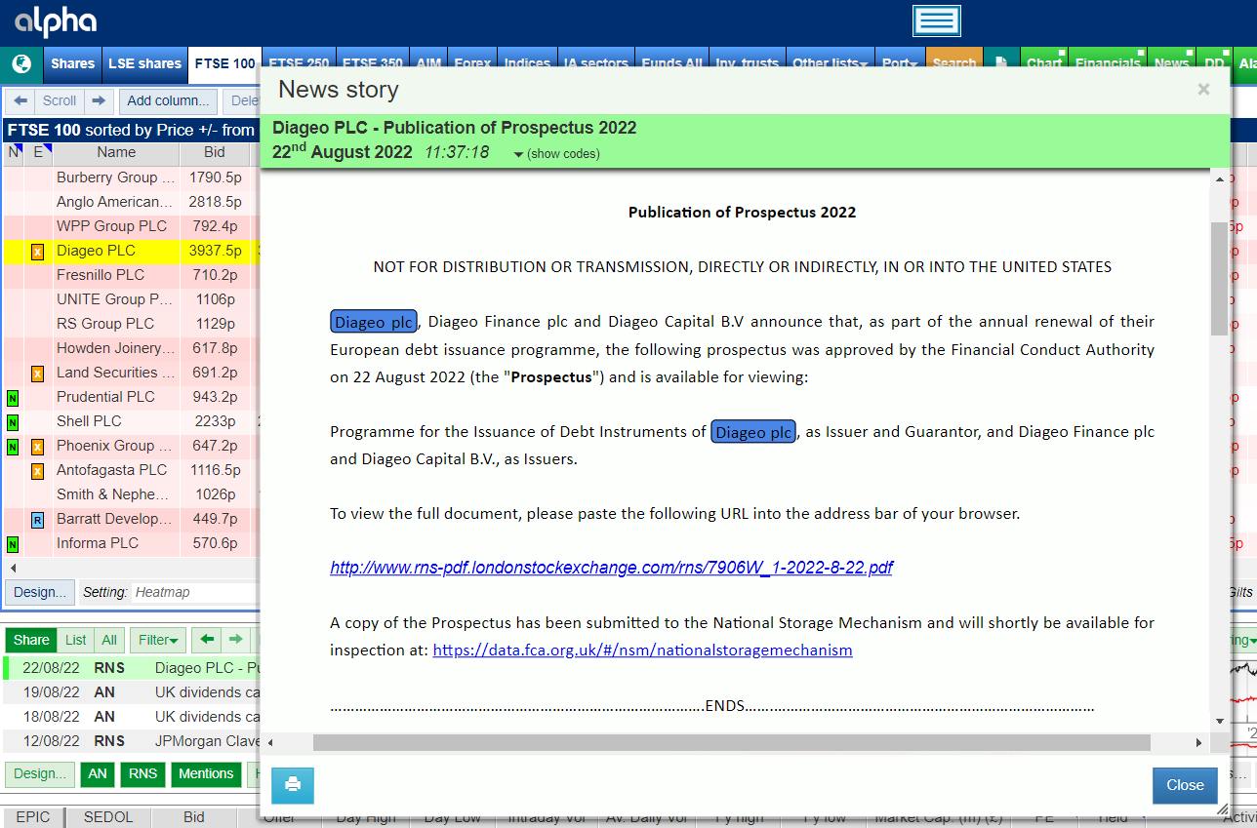
Task: Click the EPIC column header at bottom
Action: (x=33, y=817)
